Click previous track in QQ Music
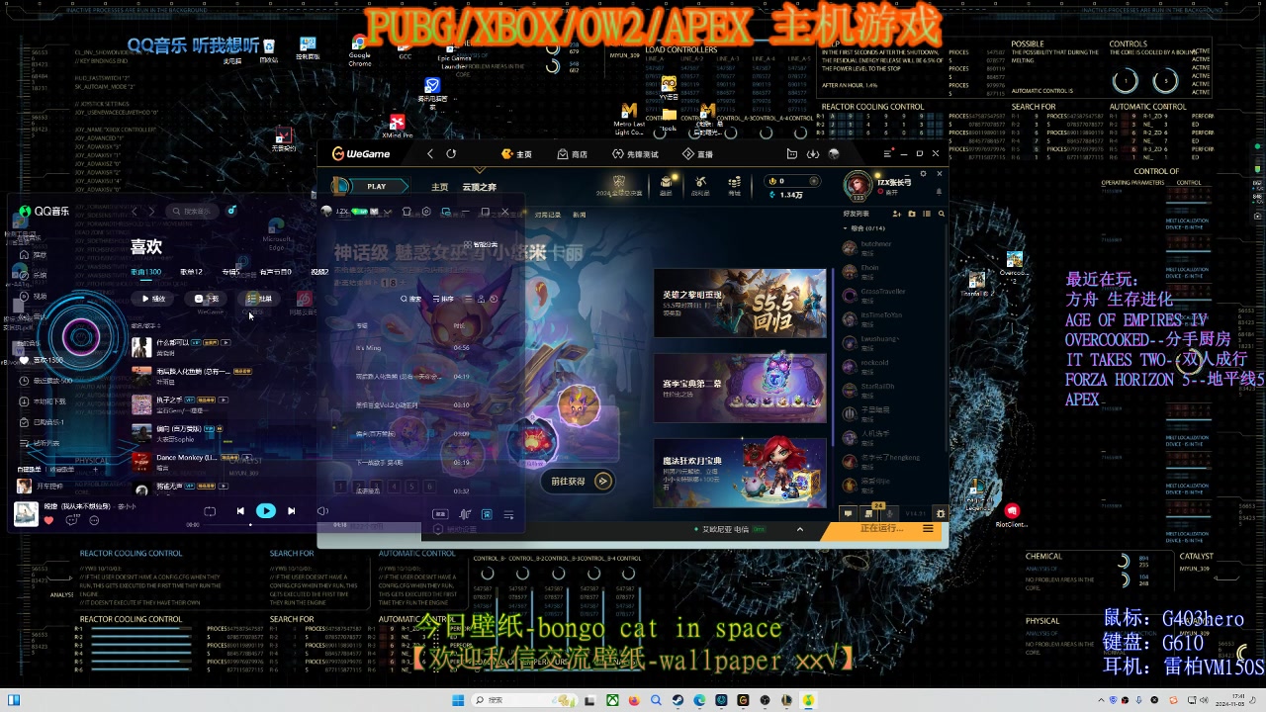This screenshot has width=1266, height=712. tap(240, 510)
